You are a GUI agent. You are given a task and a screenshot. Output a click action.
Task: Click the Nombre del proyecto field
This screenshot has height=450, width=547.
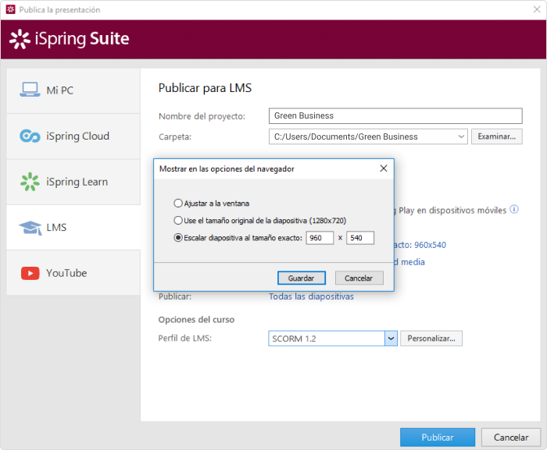click(x=395, y=115)
